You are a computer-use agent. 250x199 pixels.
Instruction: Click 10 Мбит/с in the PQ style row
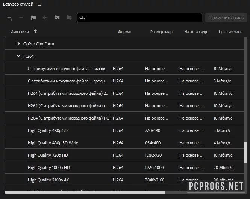223,118
